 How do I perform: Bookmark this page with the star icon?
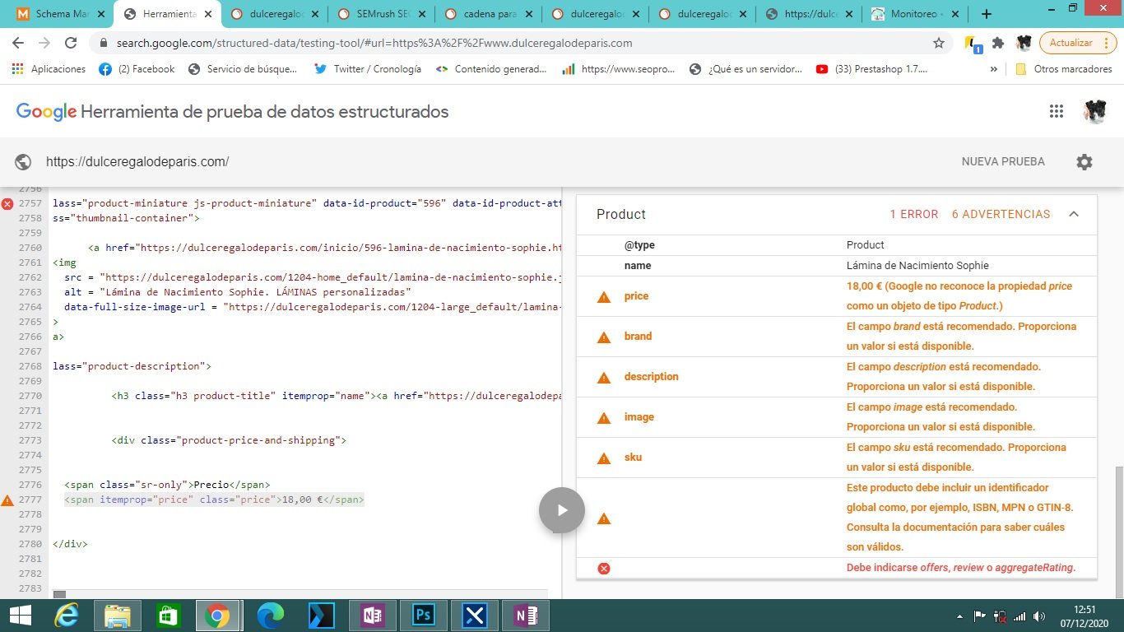coord(939,43)
